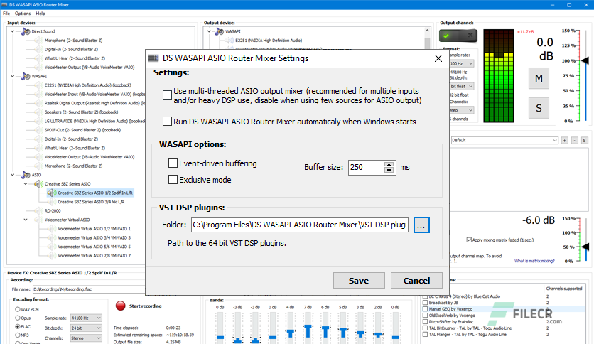This screenshot has height=344, width=594.
Task: Click speaker icon beside RD-2000 device
Action: [x=38, y=210]
